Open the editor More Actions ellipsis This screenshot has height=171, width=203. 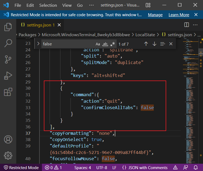tap(195, 25)
